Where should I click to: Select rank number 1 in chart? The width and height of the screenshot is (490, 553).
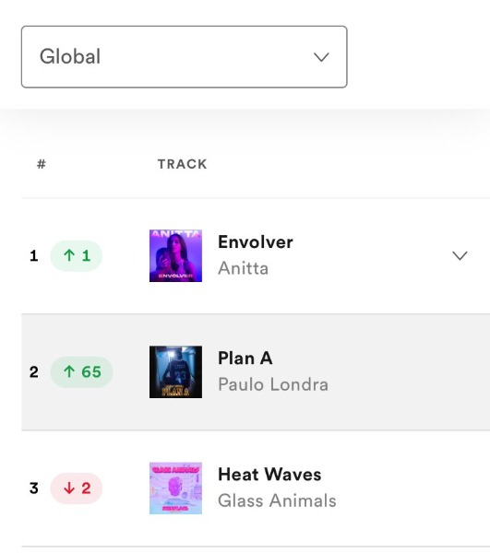tap(34, 255)
